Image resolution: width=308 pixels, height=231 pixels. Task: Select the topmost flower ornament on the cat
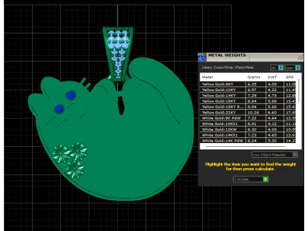click(78, 151)
